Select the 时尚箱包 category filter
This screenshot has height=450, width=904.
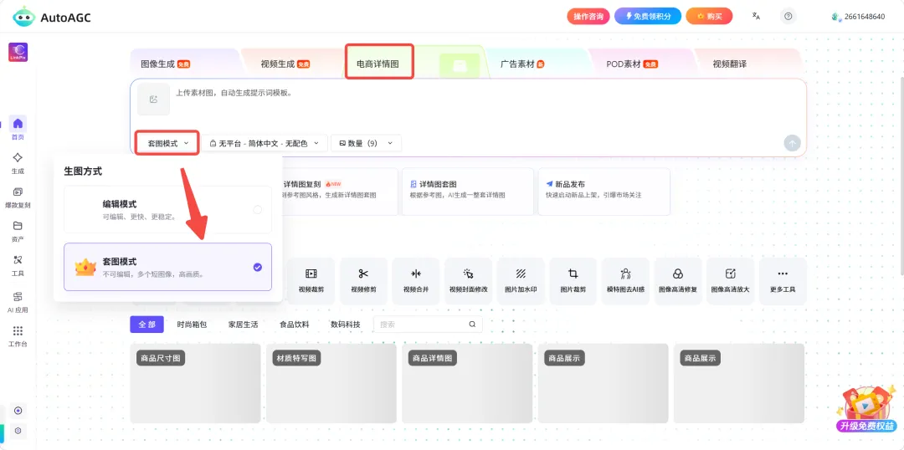point(192,325)
